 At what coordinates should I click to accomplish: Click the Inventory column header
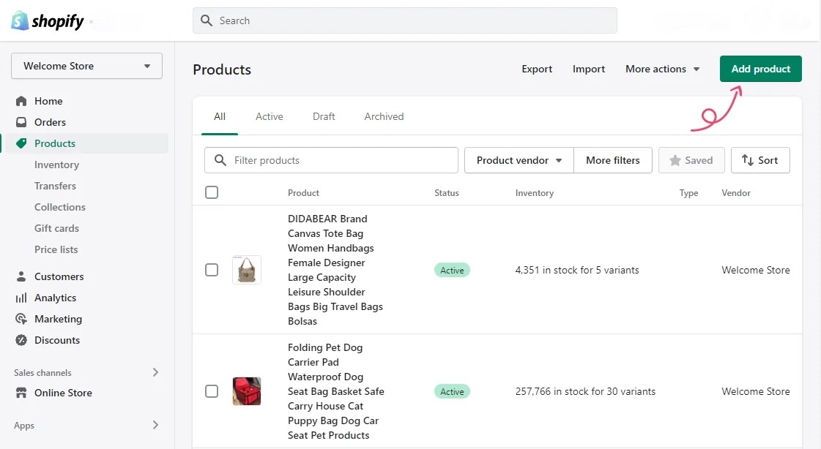coord(534,193)
